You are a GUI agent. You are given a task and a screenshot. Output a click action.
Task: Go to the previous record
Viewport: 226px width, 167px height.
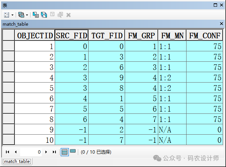coord(16,152)
